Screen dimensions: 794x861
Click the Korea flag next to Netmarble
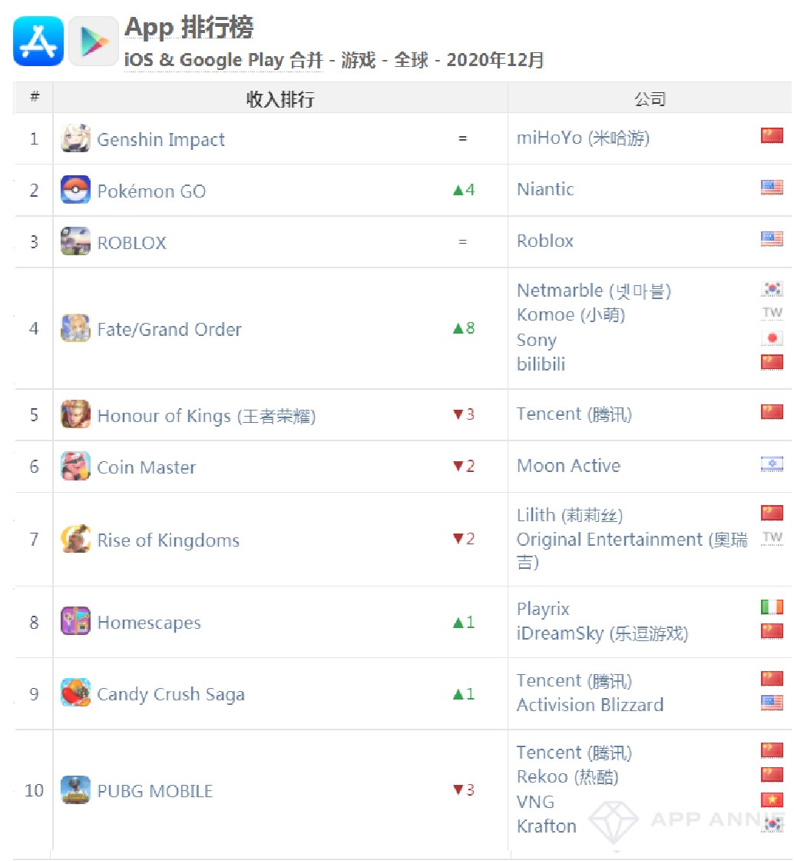(x=772, y=288)
